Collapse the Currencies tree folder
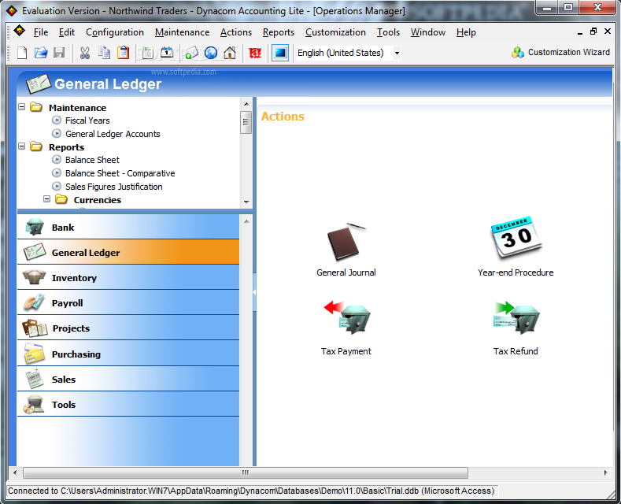 coord(46,199)
